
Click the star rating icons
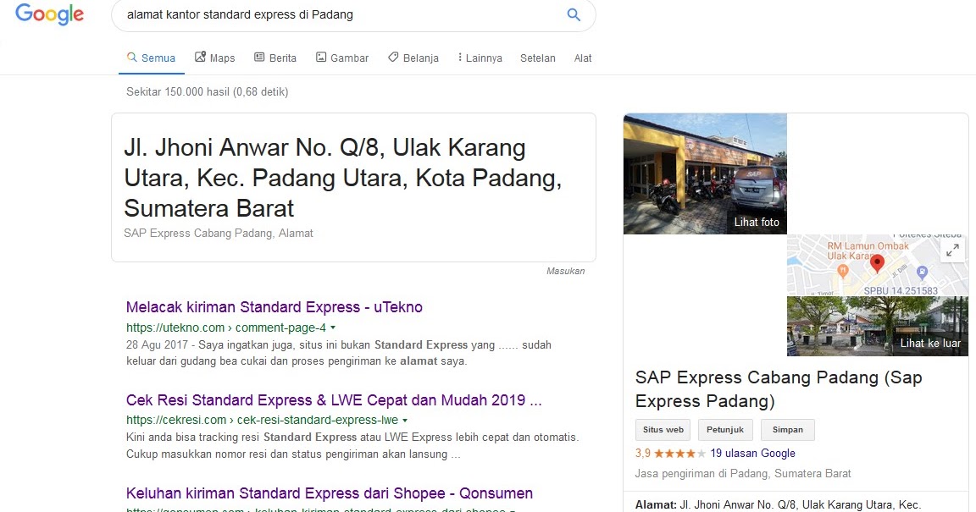[x=680, y=454]
